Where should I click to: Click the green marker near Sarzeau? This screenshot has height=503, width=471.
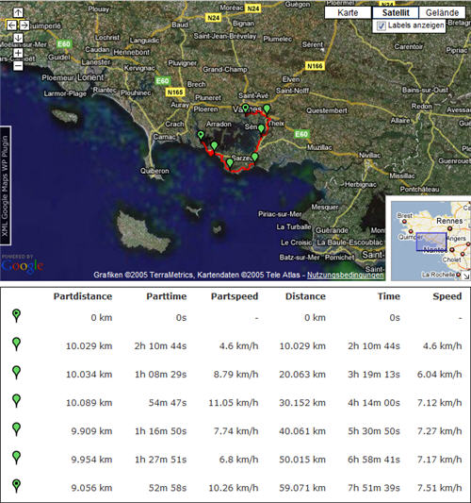point(254,158)
